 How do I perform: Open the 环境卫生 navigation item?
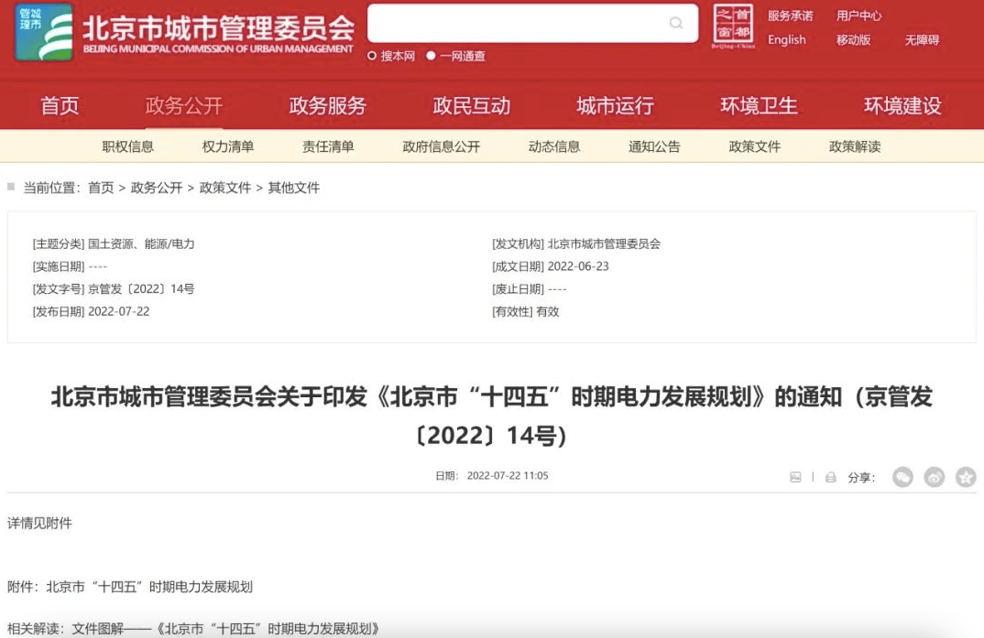click(759, 105)
